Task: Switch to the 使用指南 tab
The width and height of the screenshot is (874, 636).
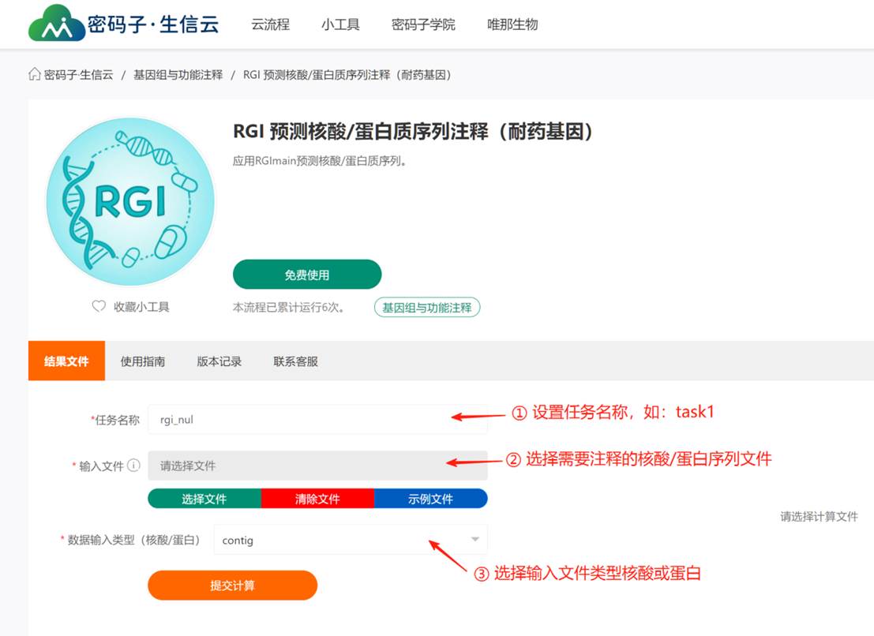Action: pos(143,361)
